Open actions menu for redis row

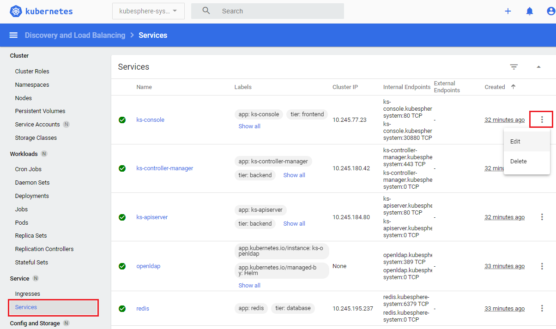tap(542, 308)
